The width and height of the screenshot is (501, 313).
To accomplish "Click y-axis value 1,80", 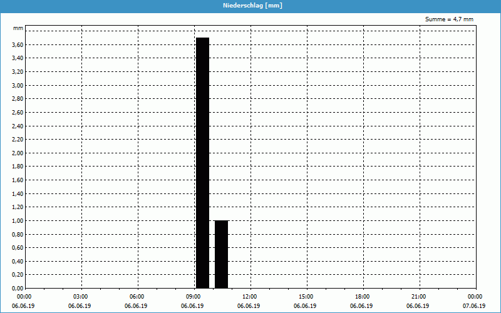I will click(18, 167).
